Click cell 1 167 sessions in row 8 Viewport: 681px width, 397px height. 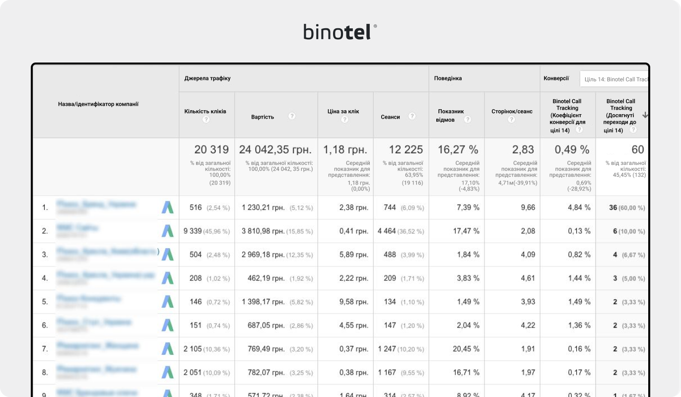(387, 373)
